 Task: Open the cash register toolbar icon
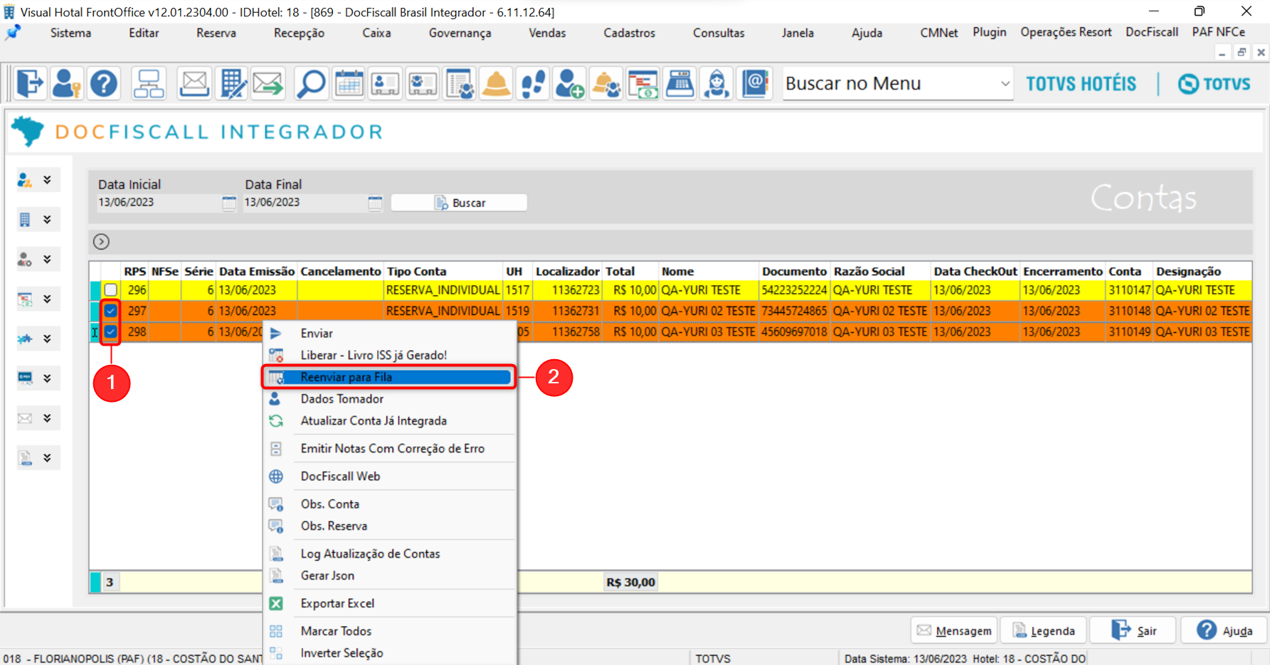680,83
